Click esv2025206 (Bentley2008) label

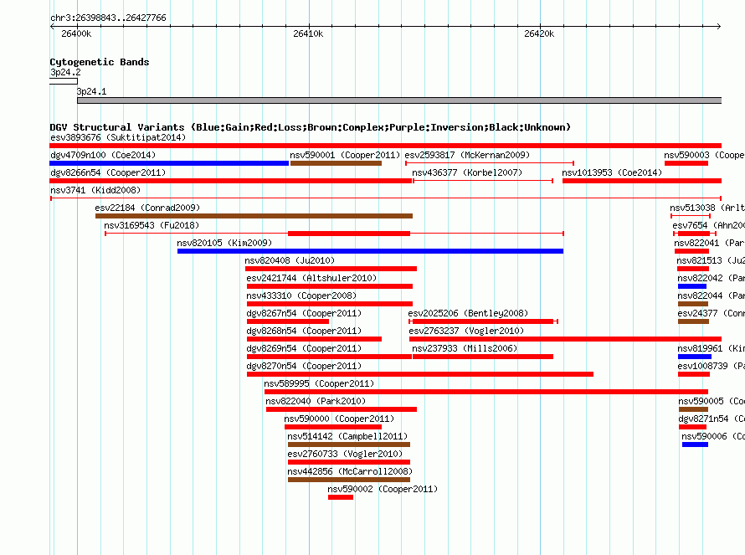468,313
